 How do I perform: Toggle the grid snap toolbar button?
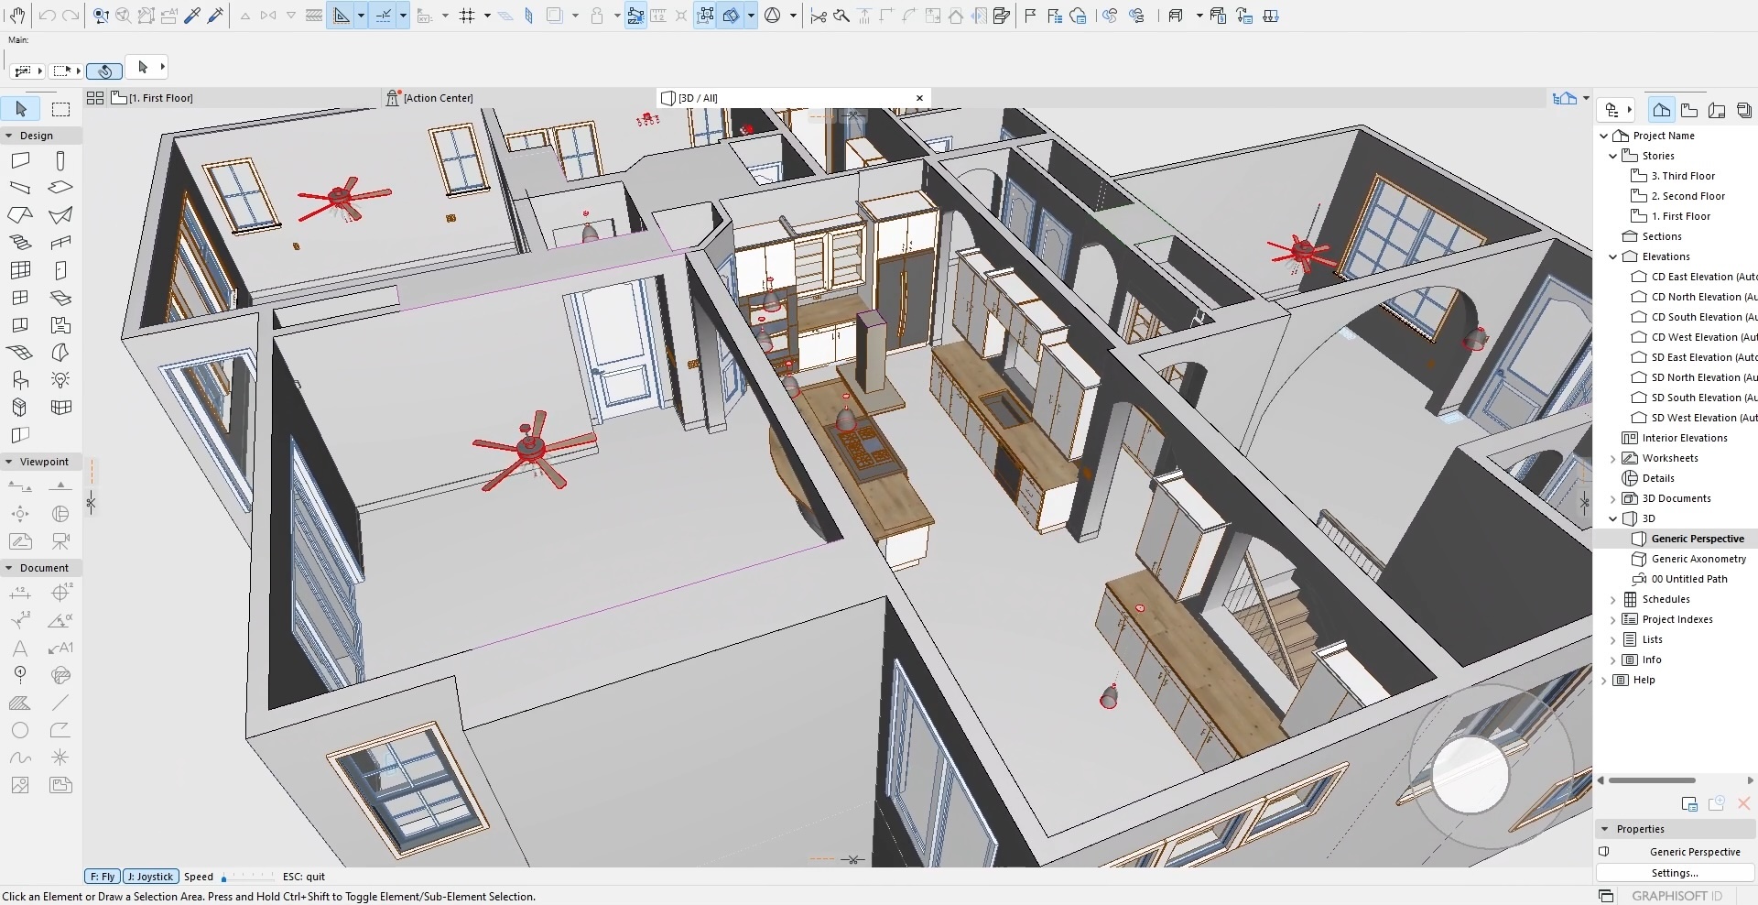pos(467,16)
